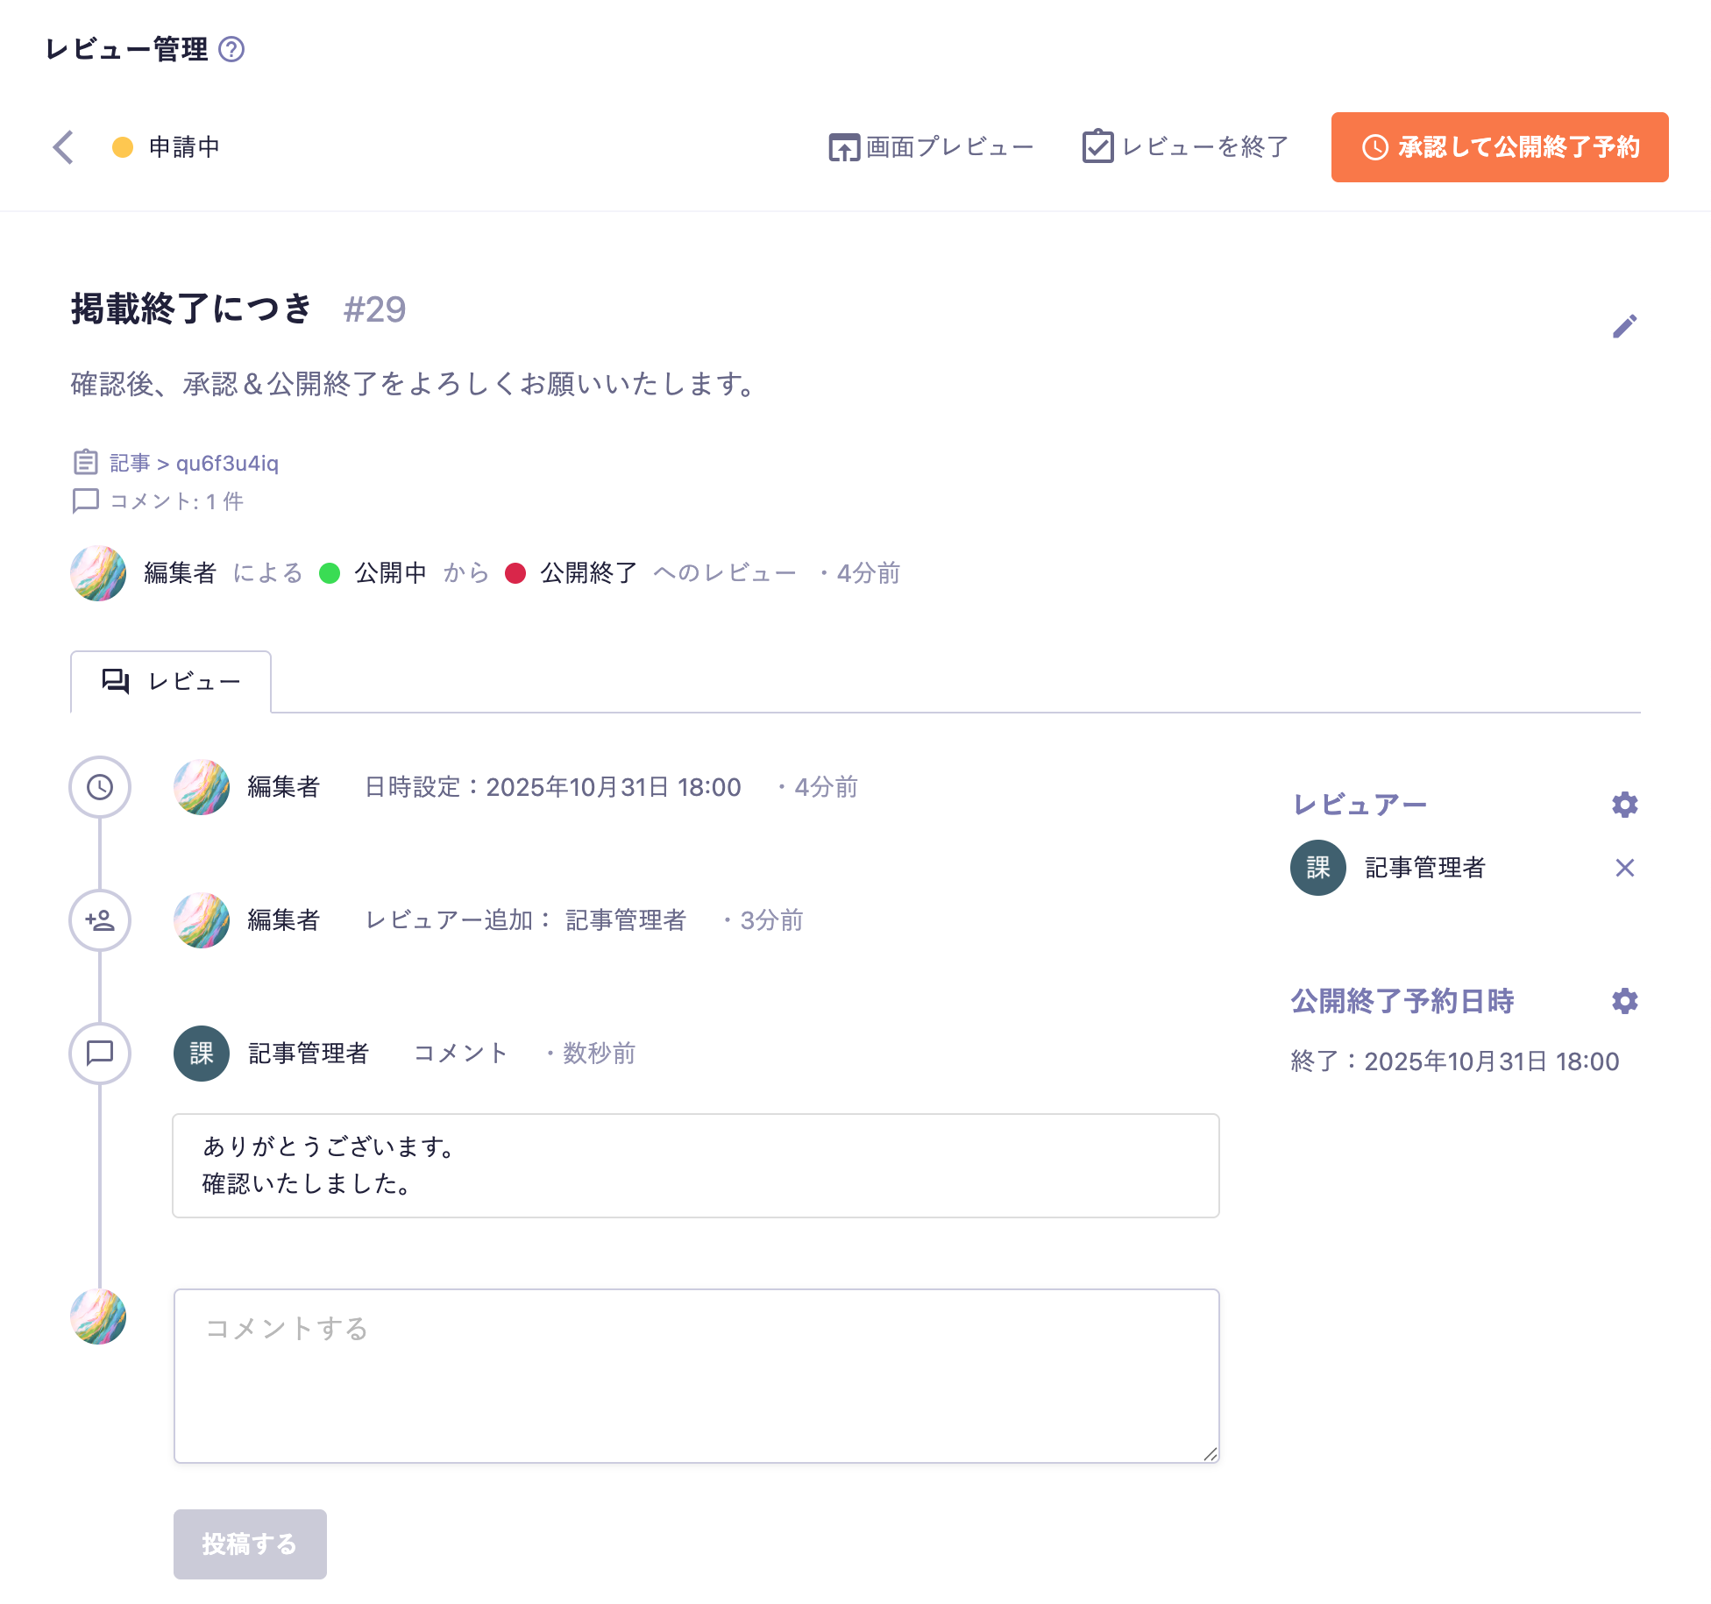Click the clock icon on the 日時設定 timeline entry

point(100,787)
